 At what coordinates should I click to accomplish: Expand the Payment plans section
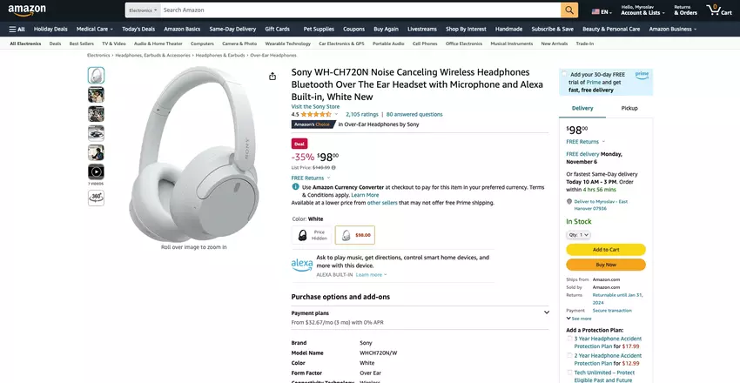coord(546,312)
